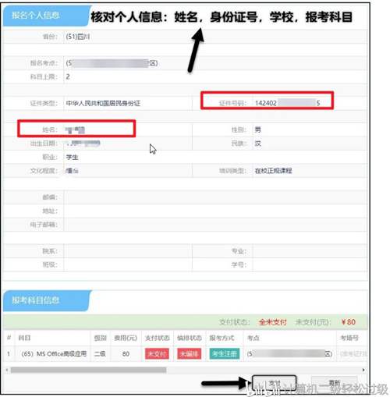Click the red 未支付 status tag
This screenshot has height=397, width=390.
(157, 354)
